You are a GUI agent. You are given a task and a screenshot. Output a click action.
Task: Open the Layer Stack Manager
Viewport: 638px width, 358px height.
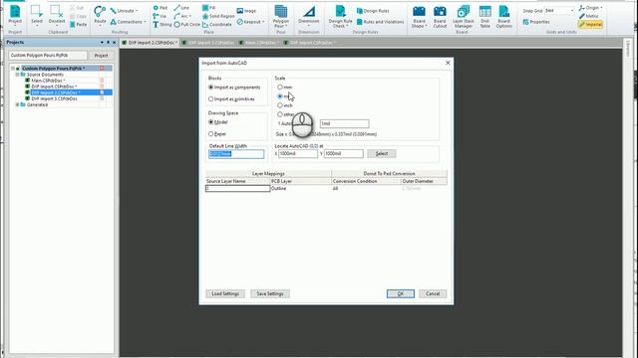[x=463, y=16]
